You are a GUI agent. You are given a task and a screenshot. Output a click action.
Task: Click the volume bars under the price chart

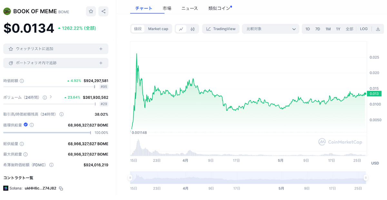point(248,148)
